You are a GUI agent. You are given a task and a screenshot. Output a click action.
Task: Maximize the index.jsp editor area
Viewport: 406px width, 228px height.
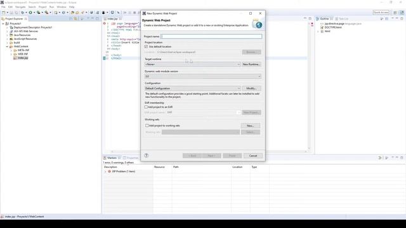(310, 18)
